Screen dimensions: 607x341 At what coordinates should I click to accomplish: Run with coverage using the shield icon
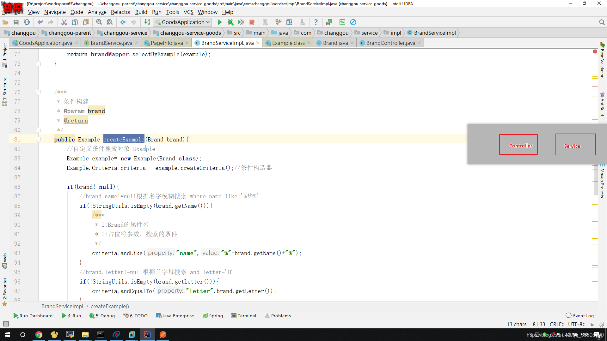(x=241, y=22)
